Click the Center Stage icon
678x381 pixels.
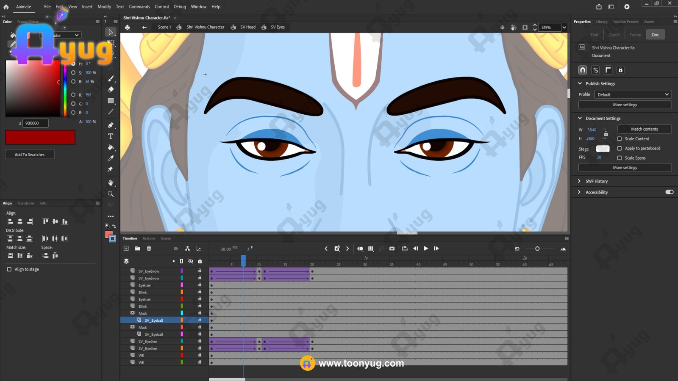point(502,27)
